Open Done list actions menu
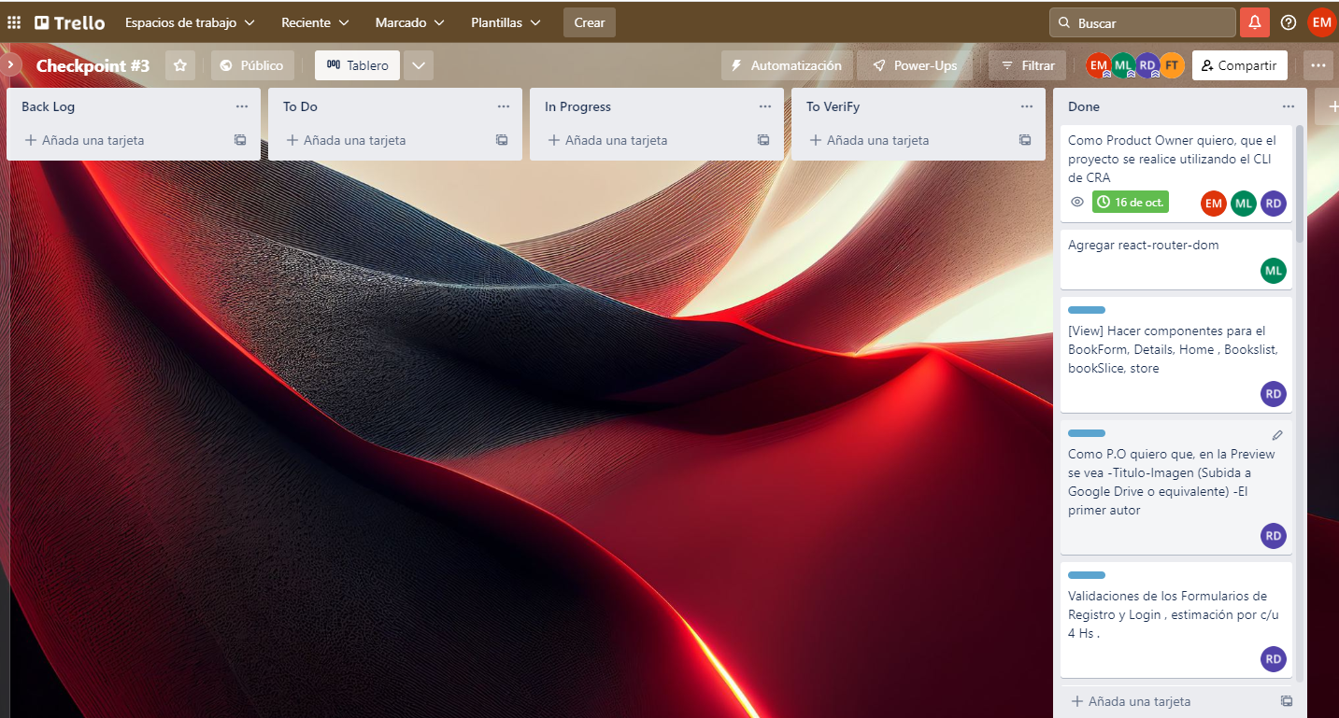This screenshot has height=718, width=1339. (x=1289, y=106)
